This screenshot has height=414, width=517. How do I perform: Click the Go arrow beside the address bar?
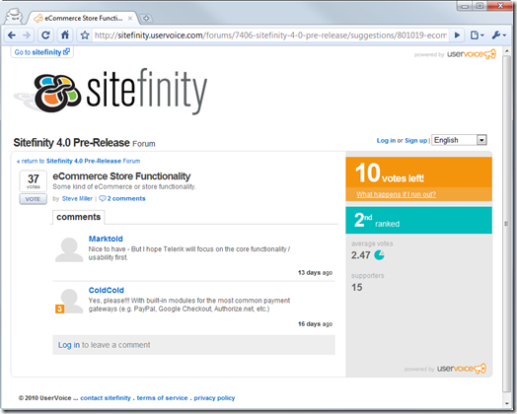click(457, 34)
